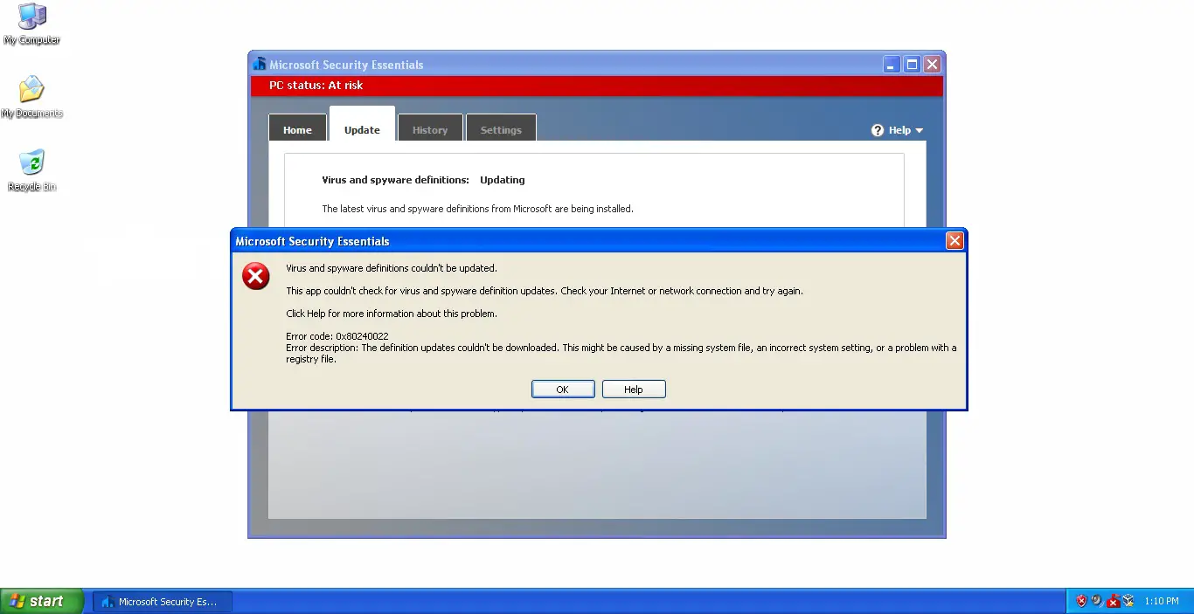The height and width of the screenshot is (614, 1194).
Task: Close the error dialog with X
Action: [x=955, y=241]
